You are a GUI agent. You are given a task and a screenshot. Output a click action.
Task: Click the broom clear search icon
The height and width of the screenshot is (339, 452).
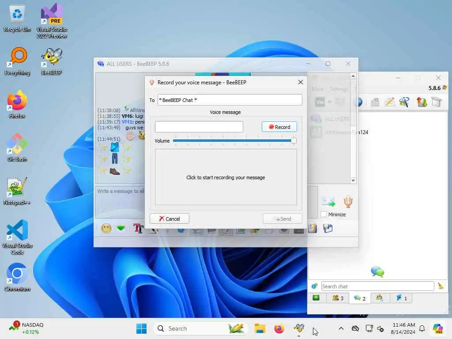click(441, 286)
